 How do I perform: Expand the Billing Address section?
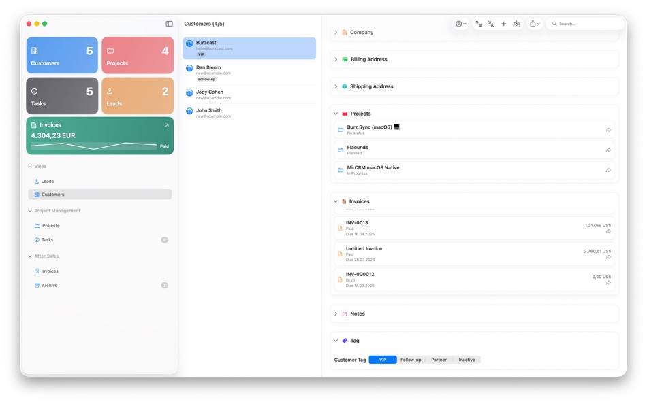pos(336,59)
